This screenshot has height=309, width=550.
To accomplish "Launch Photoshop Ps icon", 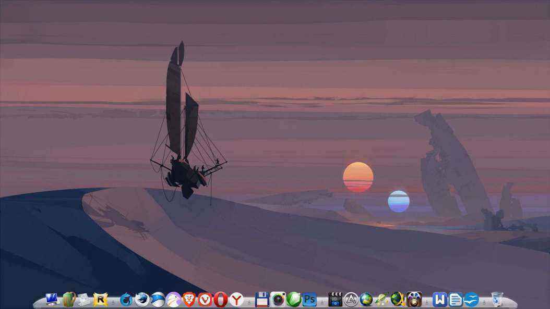I will point(309,300).
